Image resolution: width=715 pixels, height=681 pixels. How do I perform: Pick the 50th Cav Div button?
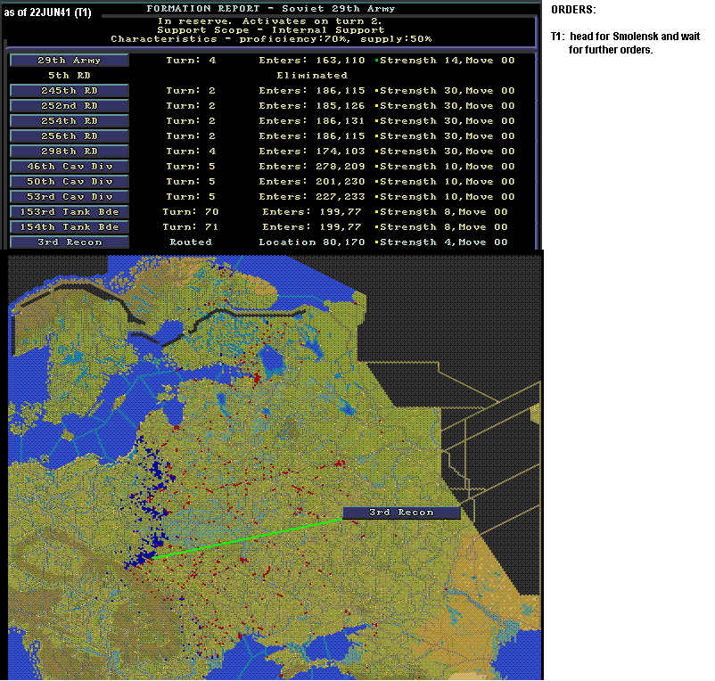pos(70,182)
